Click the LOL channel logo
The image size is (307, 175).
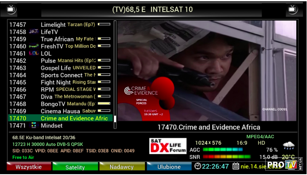pyautogui.click(x=34, y=53)
